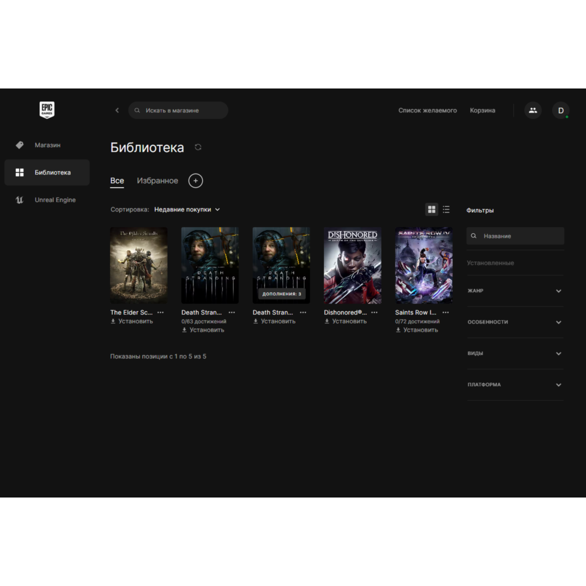The width and height of the screenshot is (586, 586).
Task: Click the 0/72 достижений text
Action: coord(417,321)
